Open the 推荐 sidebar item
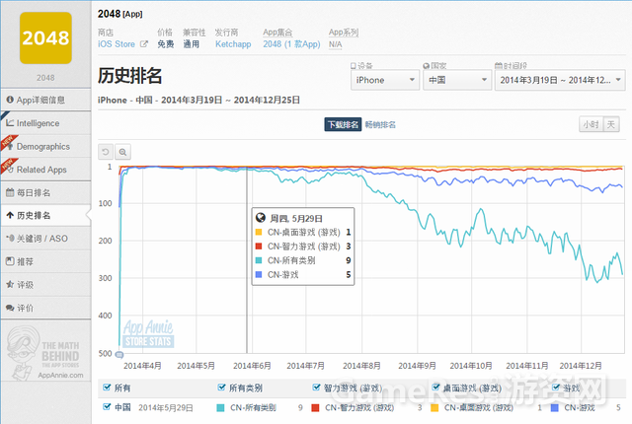Viewport: 632px width, 424px height. pyautogui.click(x=45, y=261)
